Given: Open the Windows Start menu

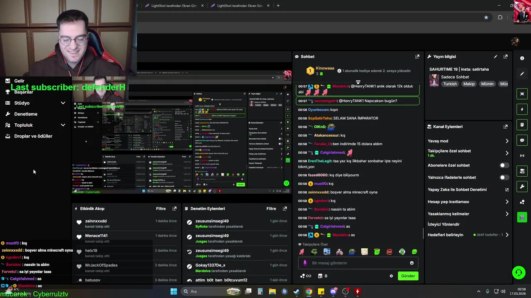Looking at the screenshot, I should 174,291.
